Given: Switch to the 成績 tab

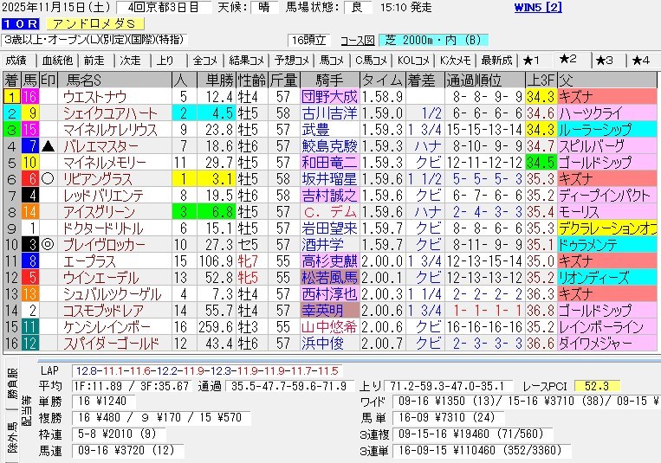Looking at the screenshot, I should pyautogui.click(x=16, y=61).
